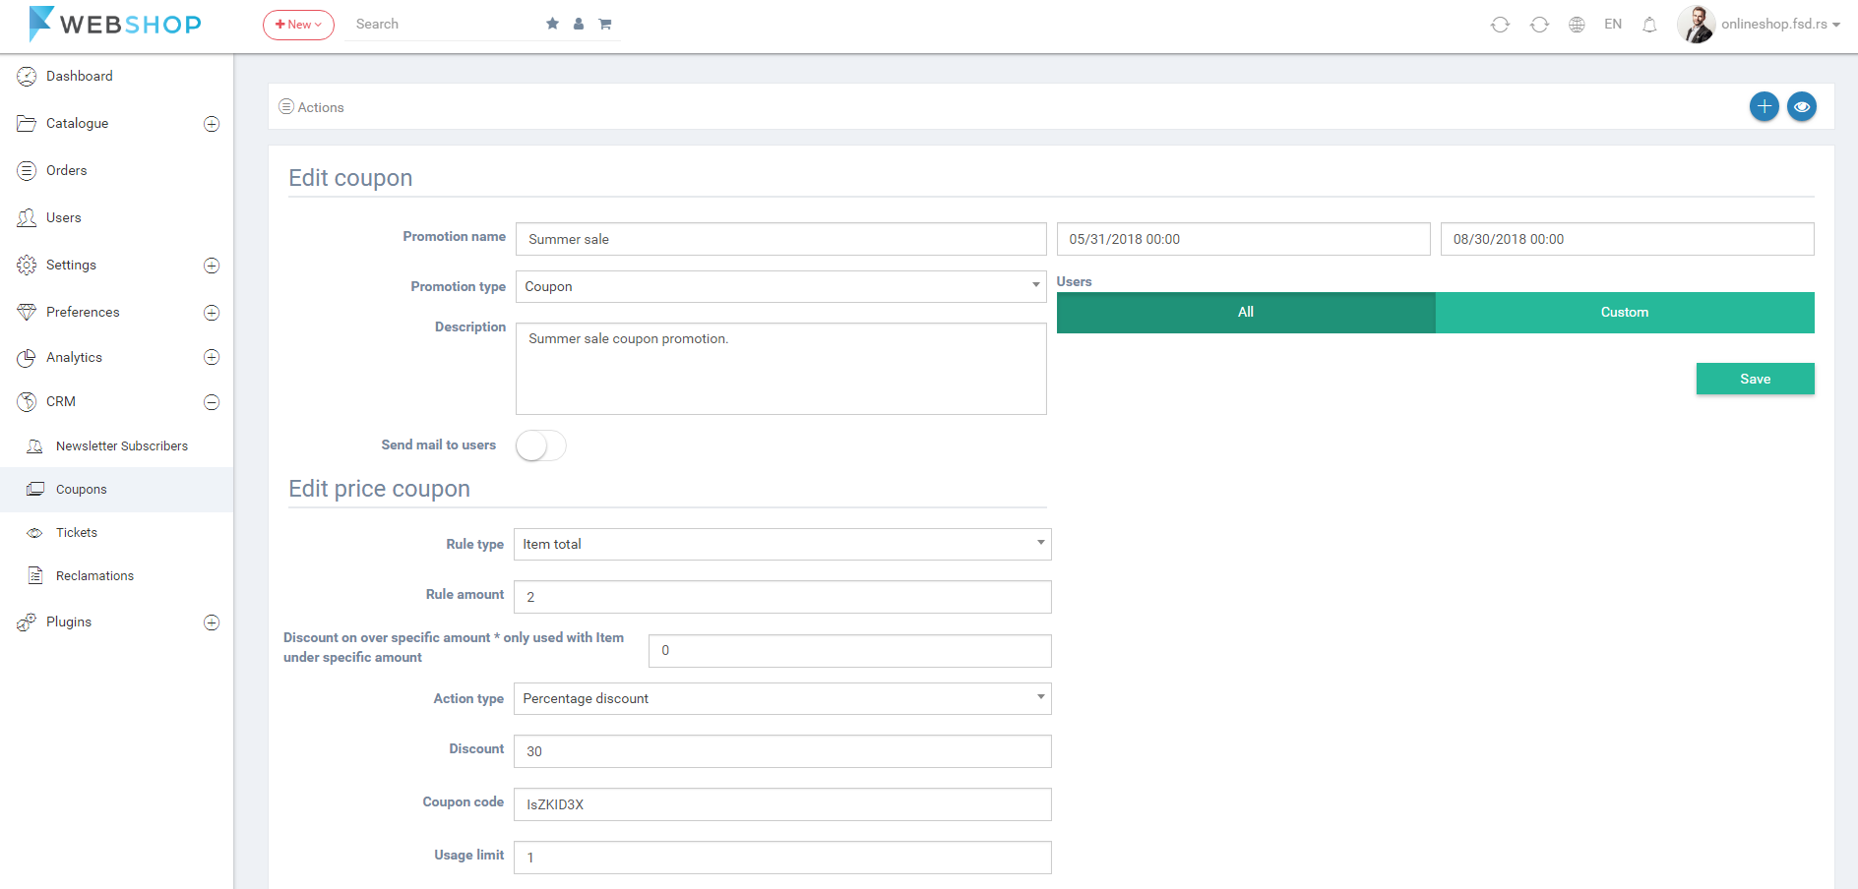Click the Plugins gears icon
Viewport: 1858px width, 889px height.
pyautogui.click(x=27, y=622)
